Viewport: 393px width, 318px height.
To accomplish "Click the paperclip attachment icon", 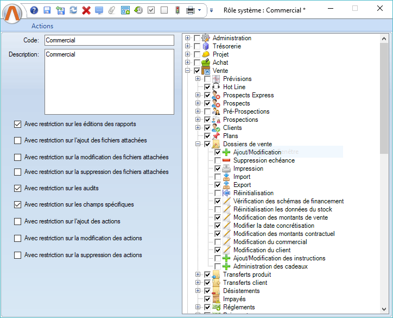I will coord(112,10).
